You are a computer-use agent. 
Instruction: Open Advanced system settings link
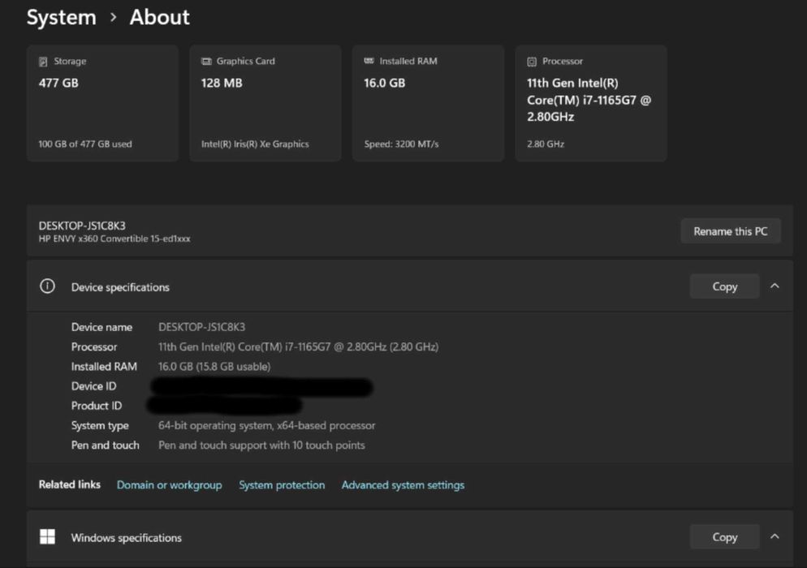(x=403, y=484)
